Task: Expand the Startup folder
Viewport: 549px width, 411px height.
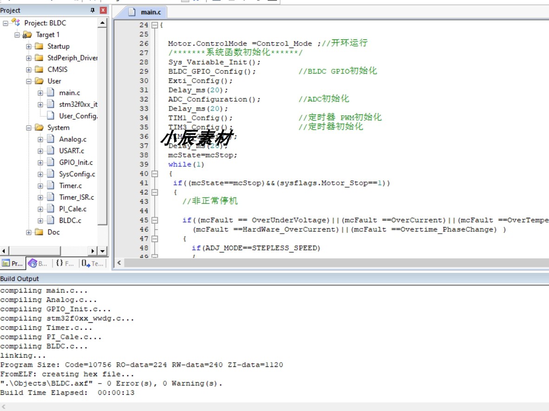Action: (x=29, y=46)
